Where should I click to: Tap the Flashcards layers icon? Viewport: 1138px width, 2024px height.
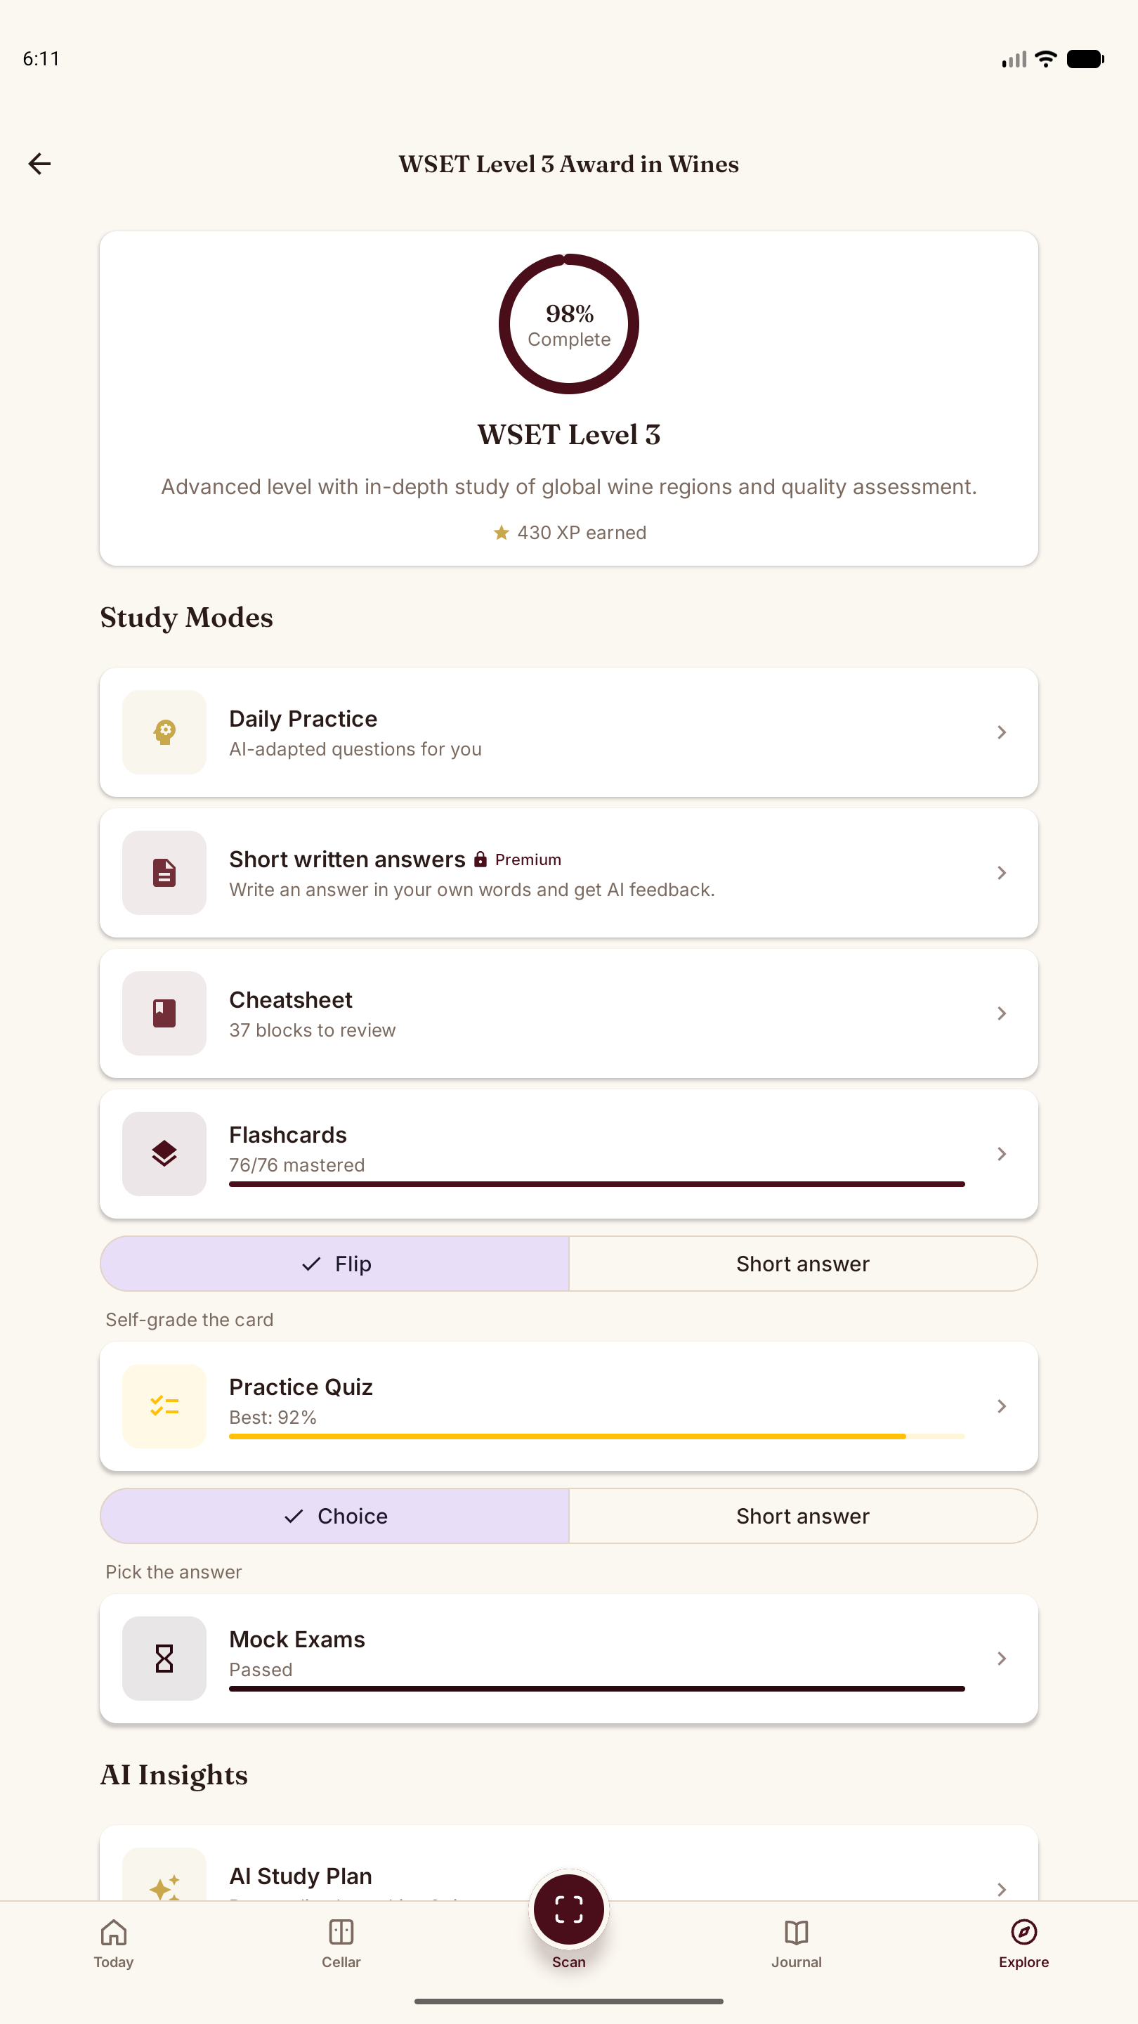click(164, 1154)
